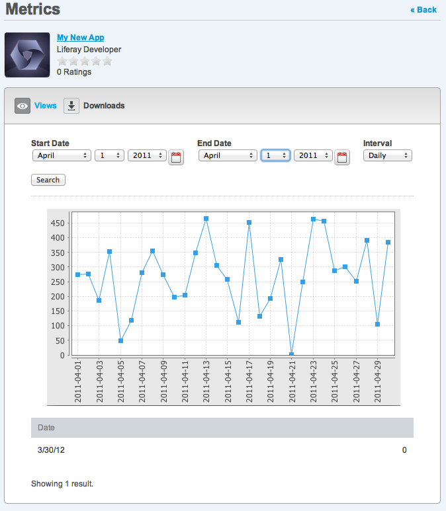Click the Showing 1 result text
The width and height of the screenshot is (446, 511).
click(x=62, y=484)
